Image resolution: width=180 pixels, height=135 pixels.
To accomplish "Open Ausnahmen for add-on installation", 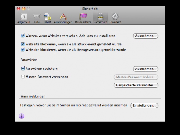I will point(145,36).
